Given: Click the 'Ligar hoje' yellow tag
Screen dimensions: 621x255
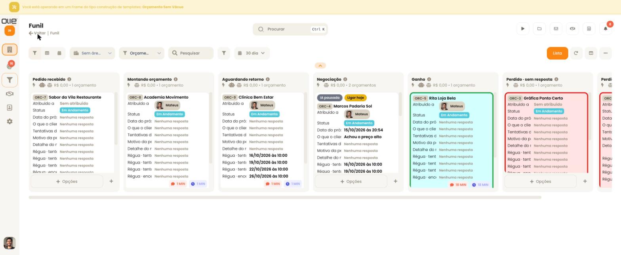Looking at the screenshot, I should pos(356,97).
